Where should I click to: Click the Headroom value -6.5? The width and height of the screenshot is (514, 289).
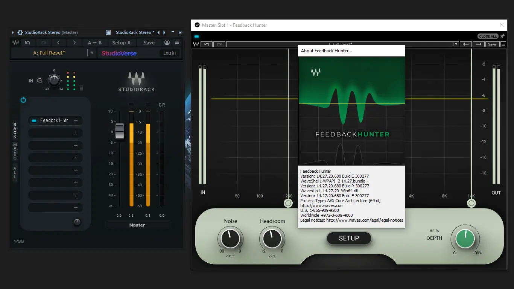(x=272, y=256)
